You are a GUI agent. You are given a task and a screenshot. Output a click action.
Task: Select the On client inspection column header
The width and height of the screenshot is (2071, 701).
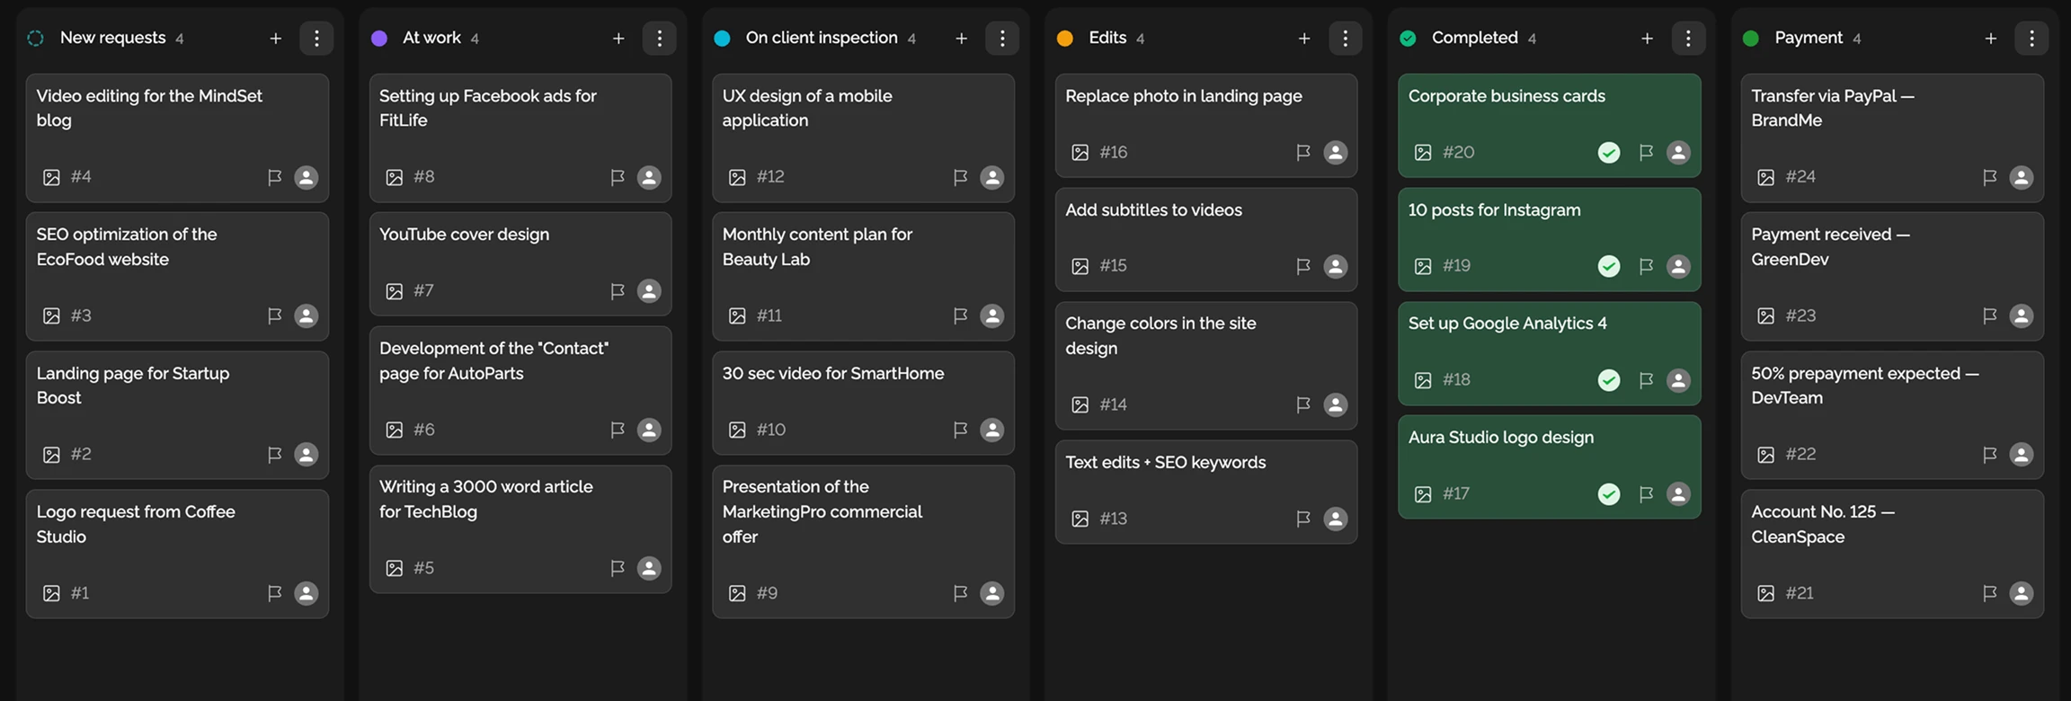[x=821, y=38]
